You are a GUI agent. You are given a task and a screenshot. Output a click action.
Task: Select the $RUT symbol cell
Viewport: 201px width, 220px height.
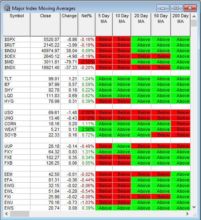[17, 45]
